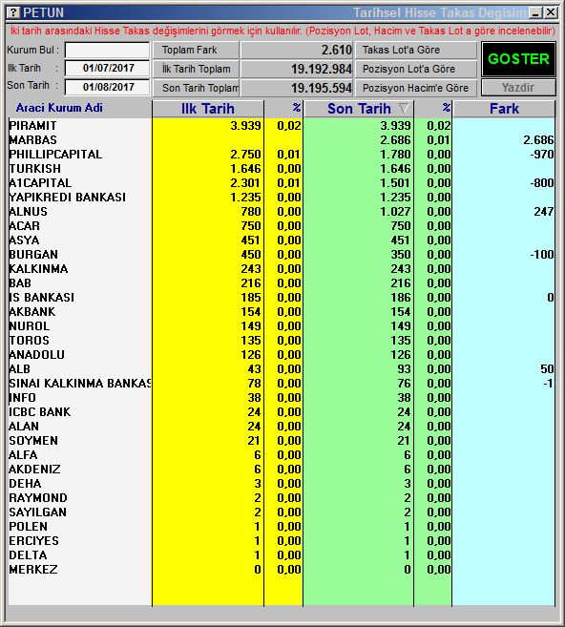Click BURGAN Fark value -100
565x627 pixels.
click(542, 255)
